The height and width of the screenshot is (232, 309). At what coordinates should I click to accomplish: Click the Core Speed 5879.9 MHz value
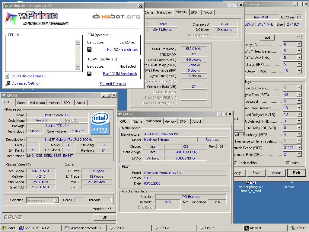pyautogui.click(x=41, y=171)
